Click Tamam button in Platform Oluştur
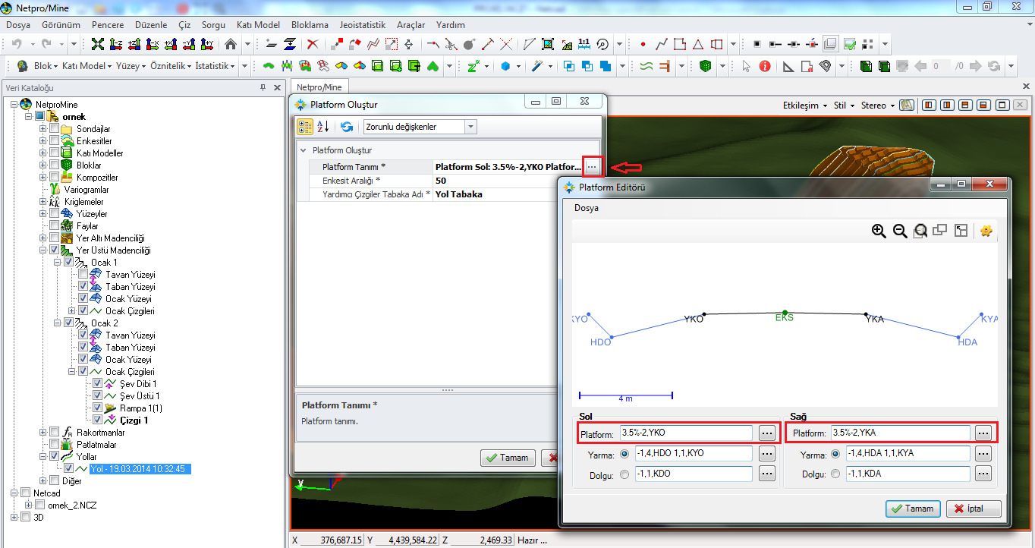The image size is (1035, 548). click(508, 458)
